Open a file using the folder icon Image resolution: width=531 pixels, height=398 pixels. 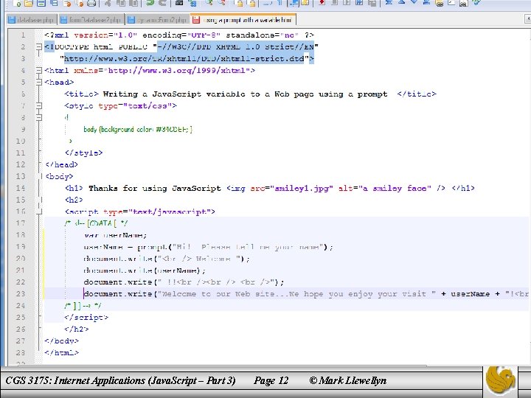click(x=29, y=3)
